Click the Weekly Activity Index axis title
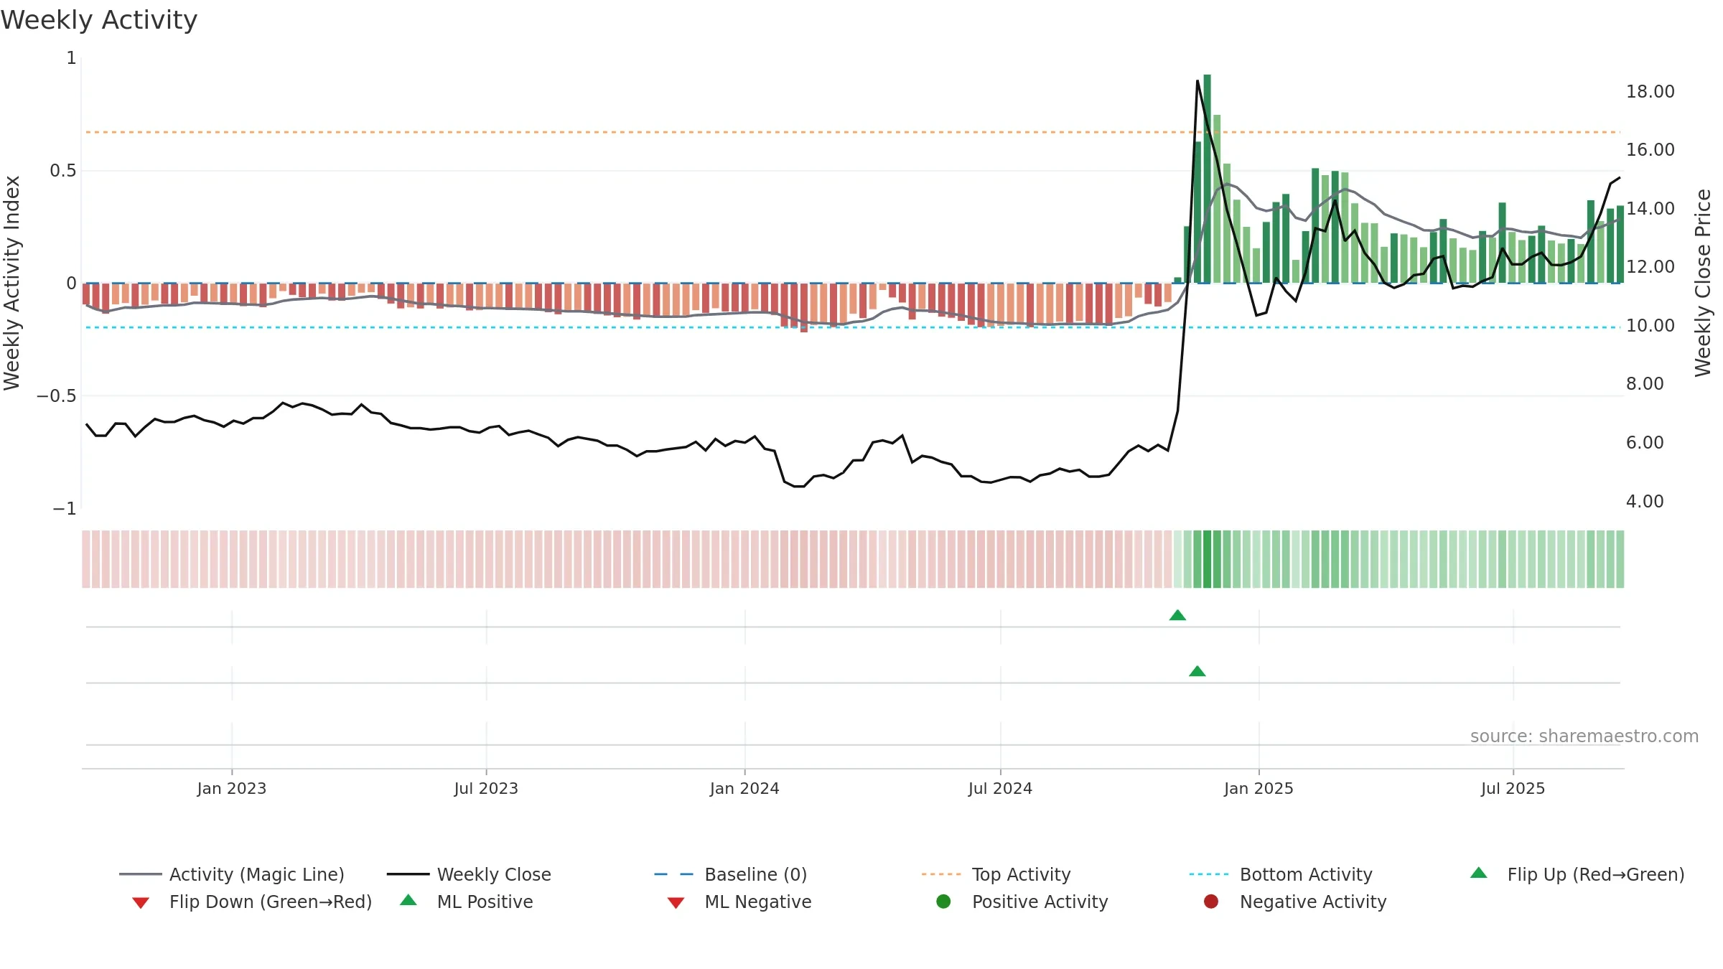1723x969 pixels. coord(12,283)
